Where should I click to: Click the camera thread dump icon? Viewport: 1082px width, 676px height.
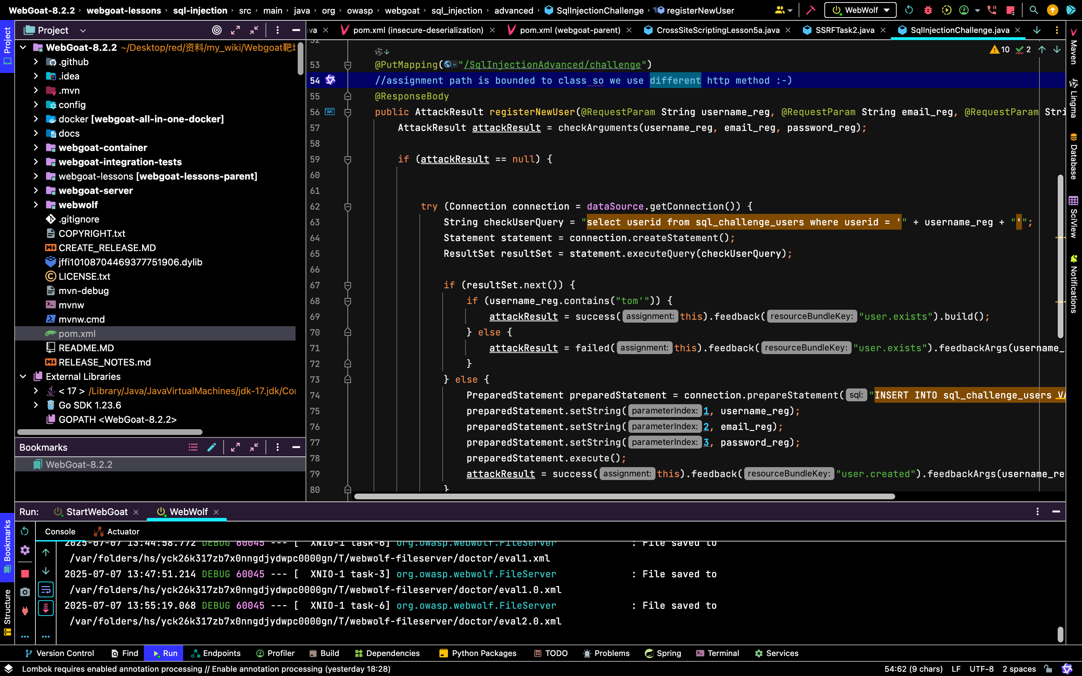pyautogui.click(x=25, y=592)
